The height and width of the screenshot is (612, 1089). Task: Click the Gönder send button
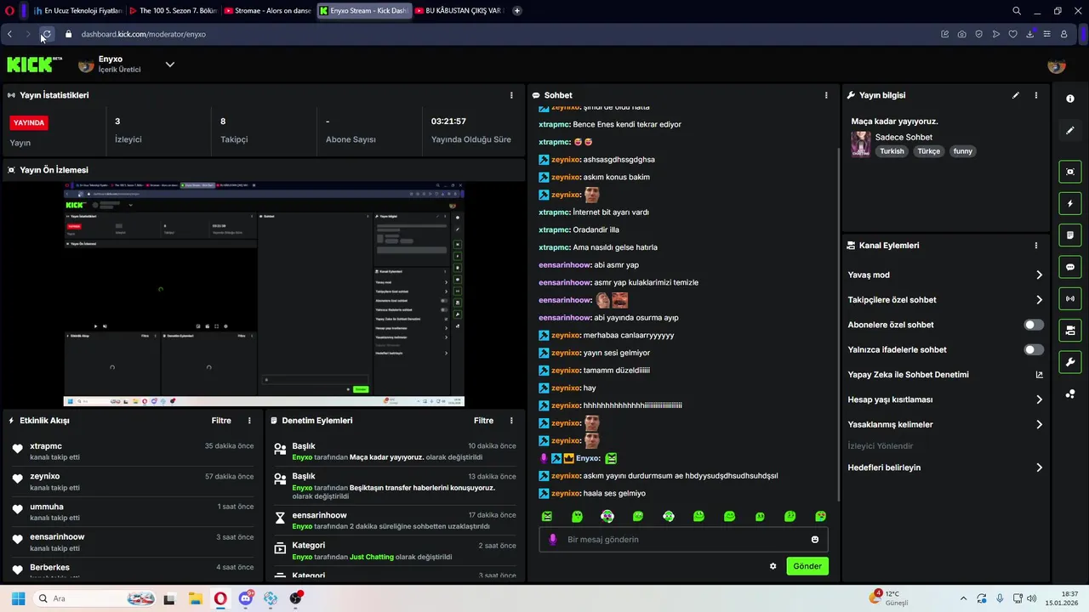tap(807, 566)
